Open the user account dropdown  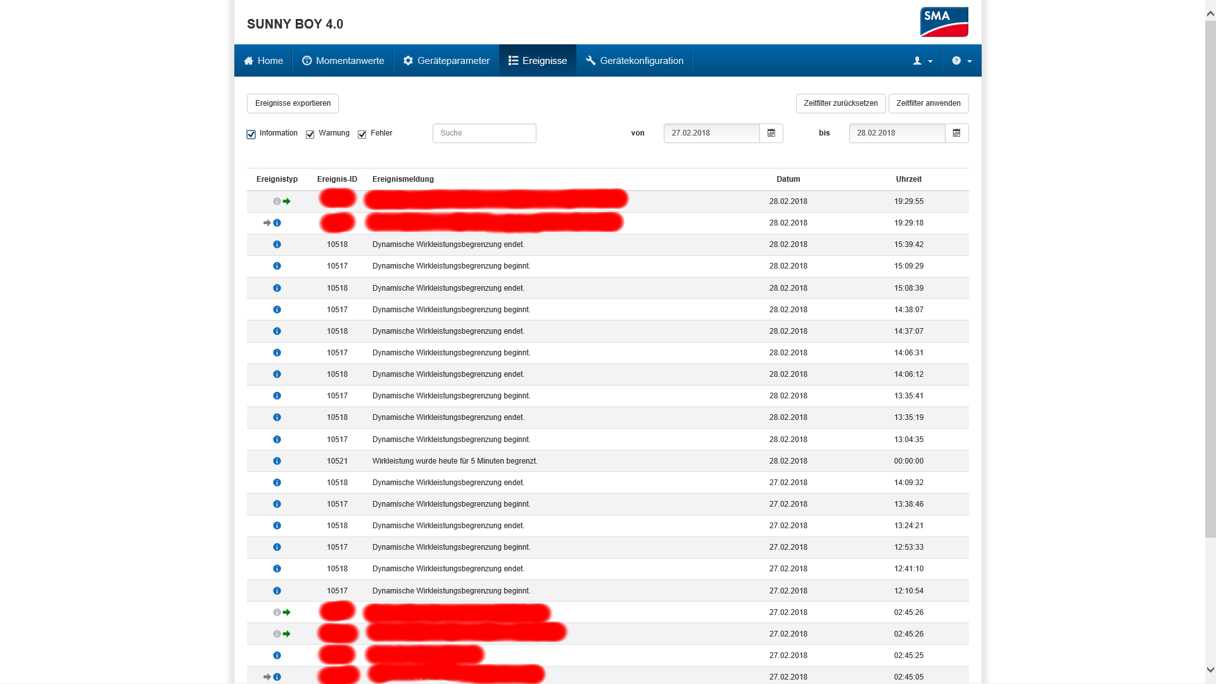click(x=922, y=61)
